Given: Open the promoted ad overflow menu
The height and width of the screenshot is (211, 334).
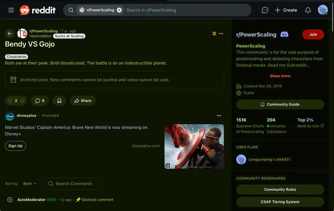Looking at the screenshot, I should coord(219,115).
